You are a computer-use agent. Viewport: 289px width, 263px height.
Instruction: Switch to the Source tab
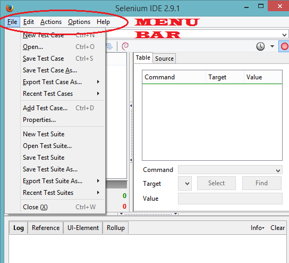point(164,59)
